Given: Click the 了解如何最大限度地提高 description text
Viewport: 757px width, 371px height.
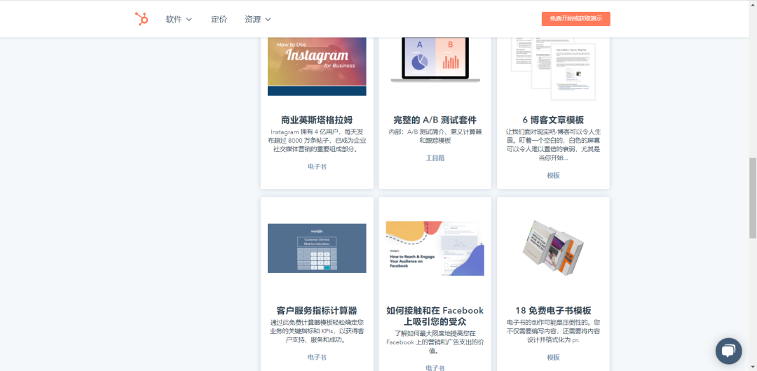Looking at the screenshot, I should click(435, 342).
